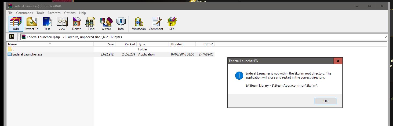The image size is (393, 126).
Task: Close the Enderal Launcher EN dialog
Action: click(x=338, y=61)
